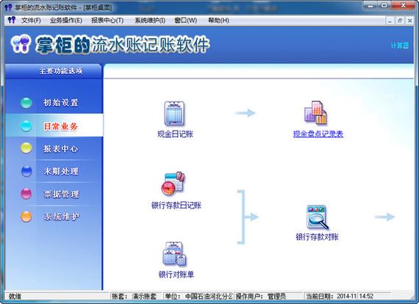
Task: Open the 帮助(H) menu
Action: 218,21
